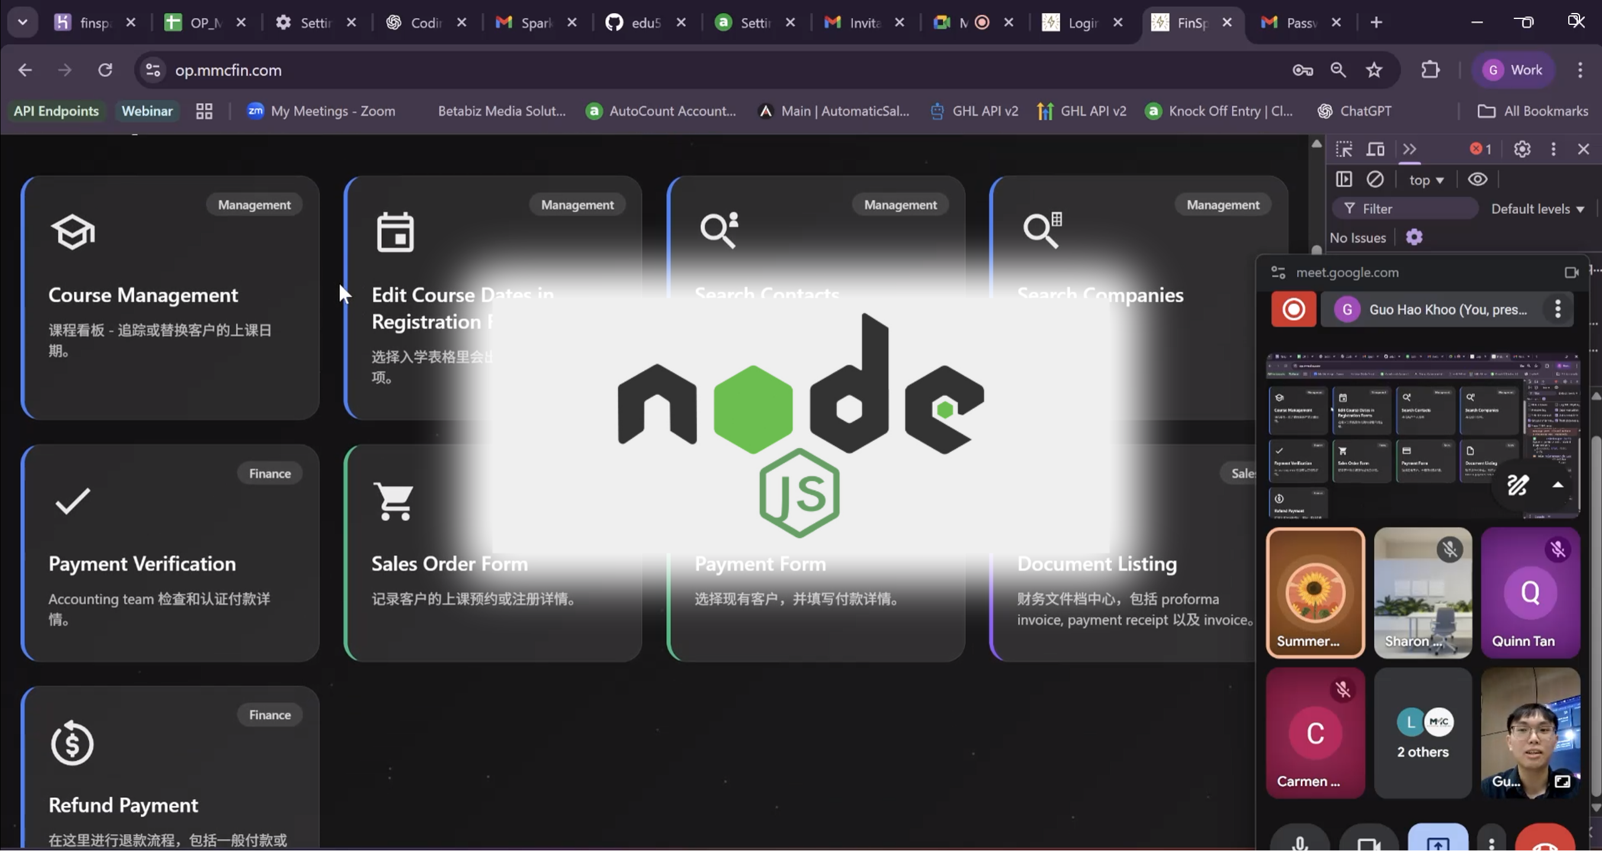Click the Search Companies magnifier icon

(1042, 230)
